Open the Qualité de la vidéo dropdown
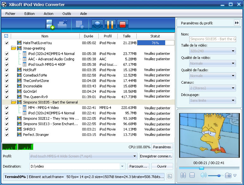Image resolution: width=244 pixels, height=185 pixels. pos(212,63)
